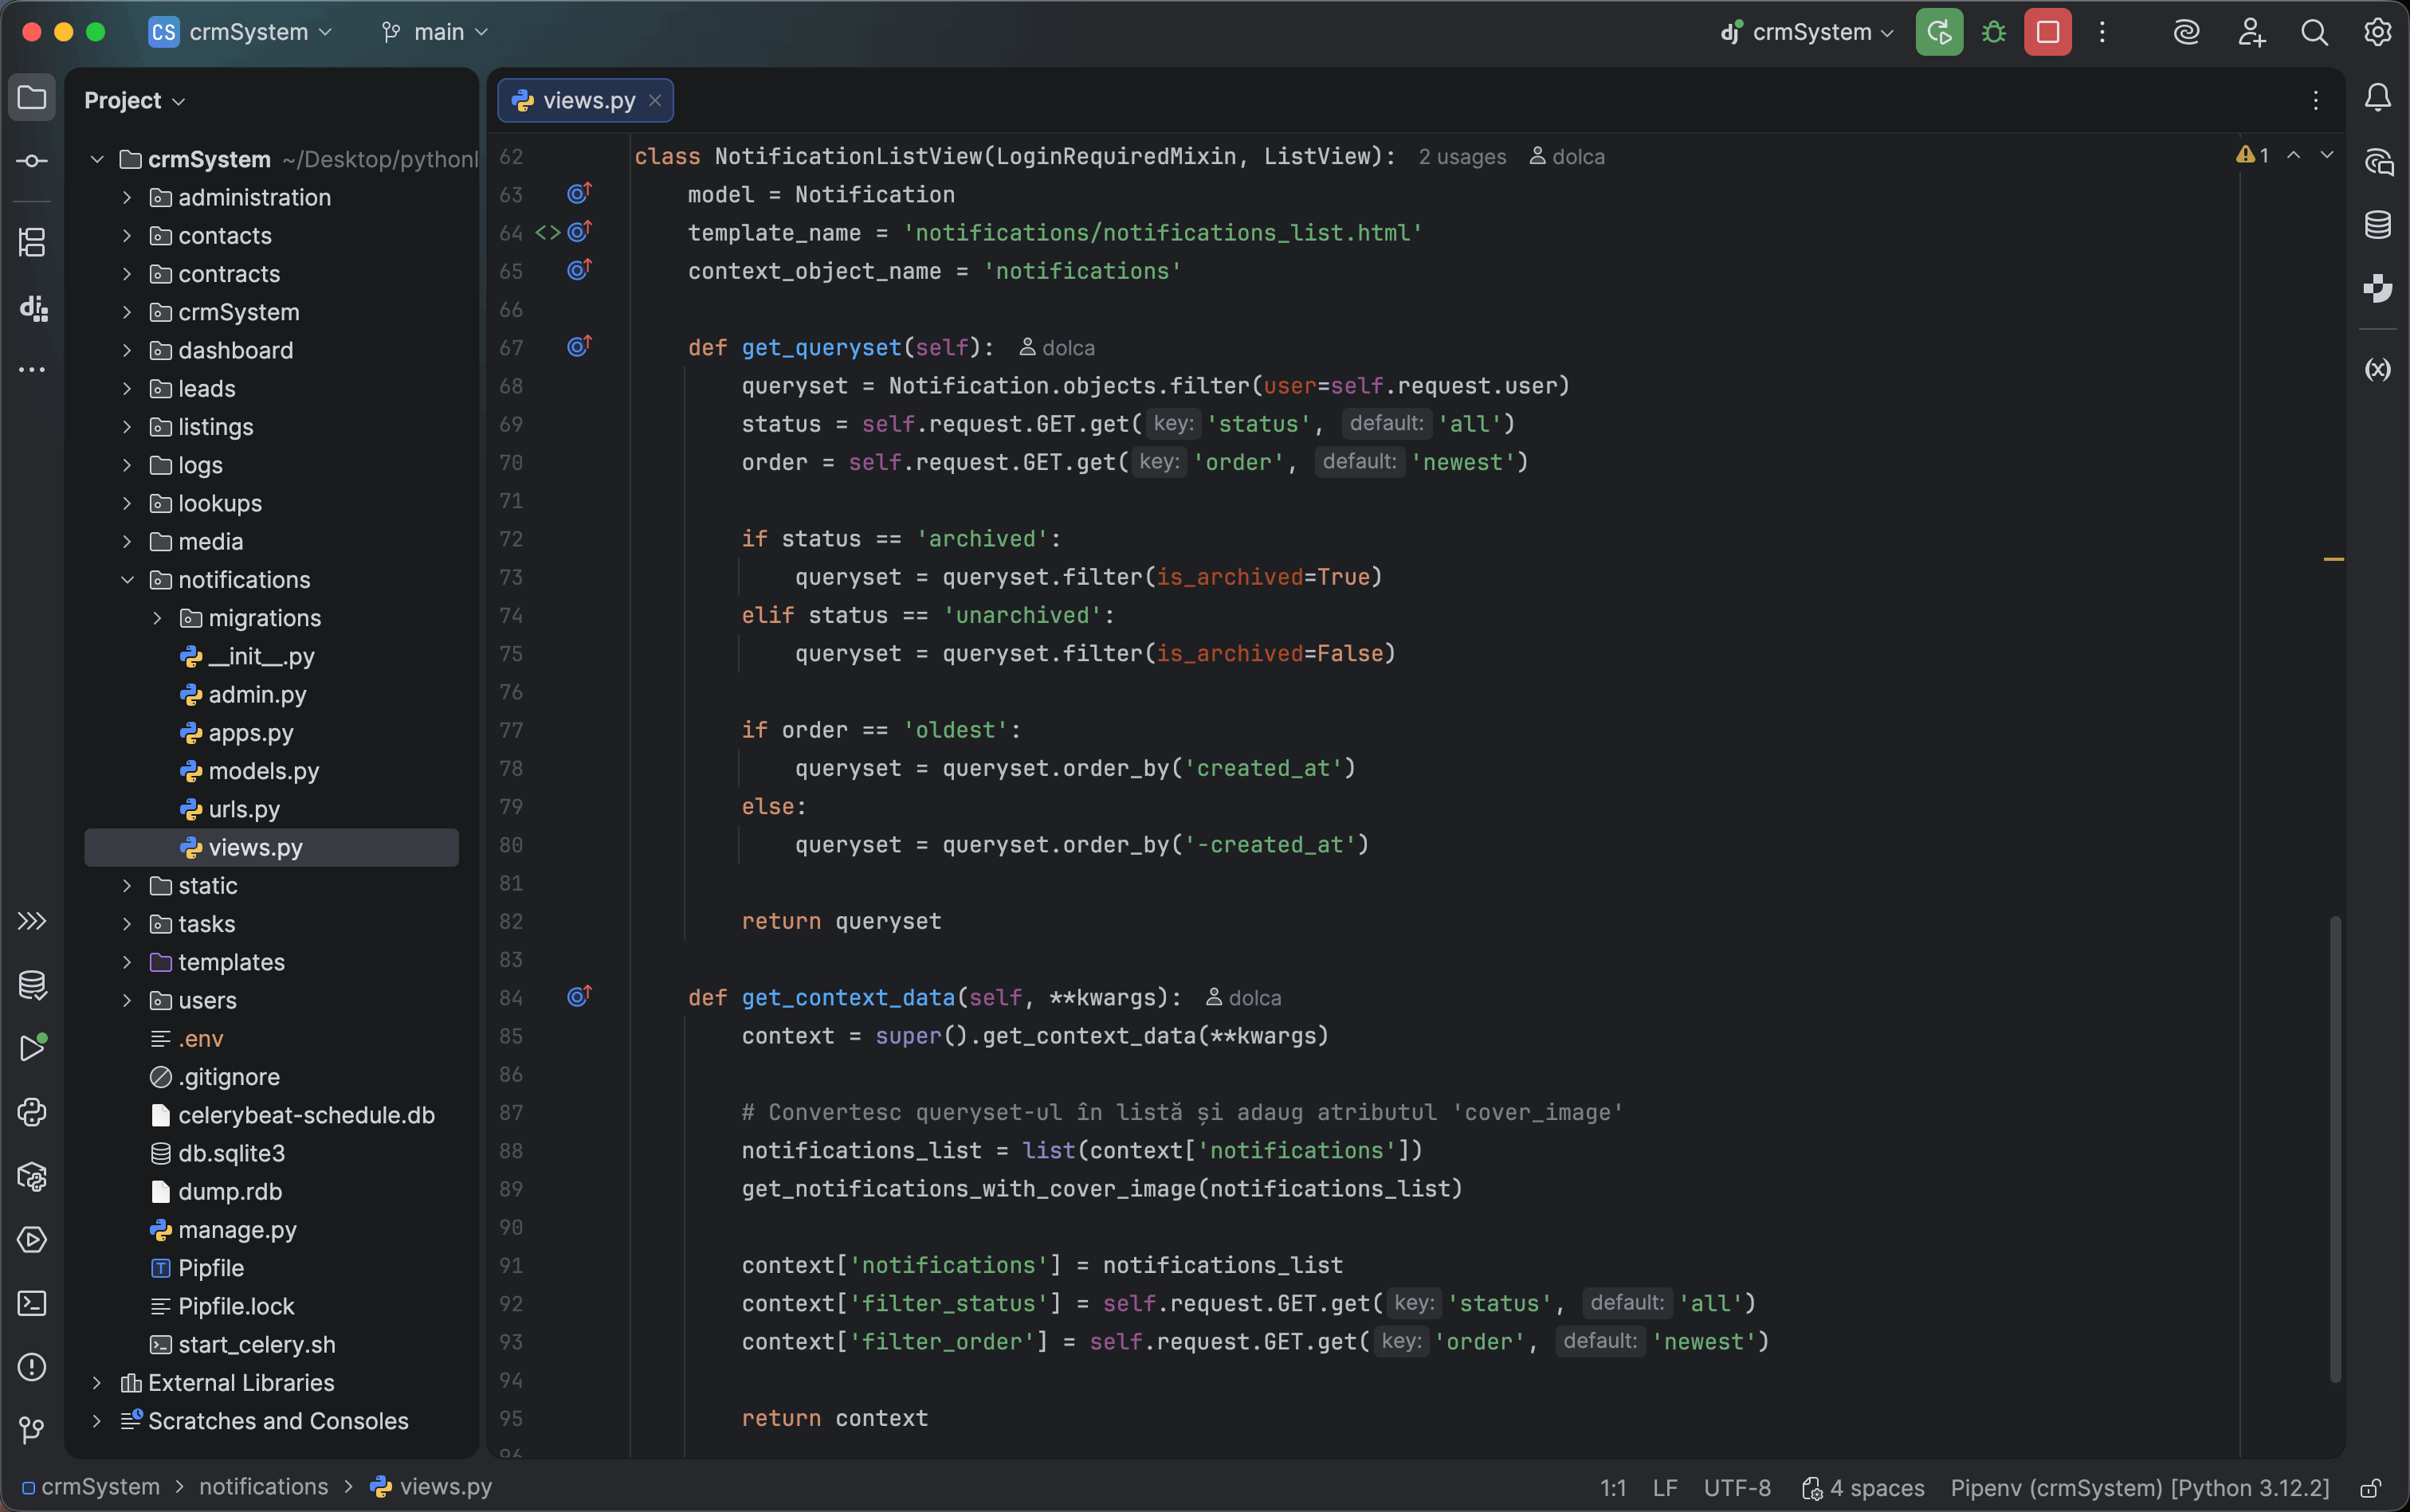The image size is (2410, 1512).
Task: Open the Commit tool window
Action: [x=32, y=160]
